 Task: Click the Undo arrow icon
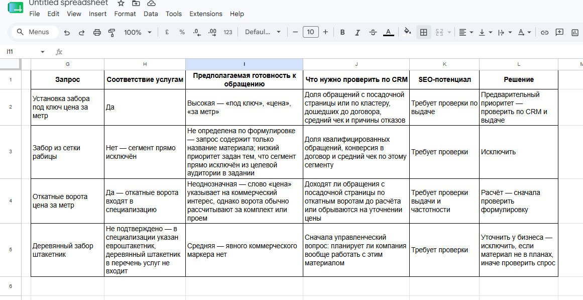point(67,32)
